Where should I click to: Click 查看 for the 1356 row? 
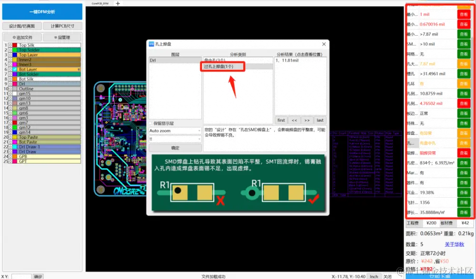tap(464, 202)
